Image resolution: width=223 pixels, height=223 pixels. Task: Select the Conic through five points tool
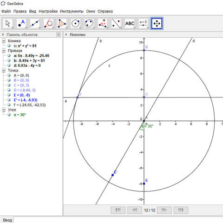(89, 23)
